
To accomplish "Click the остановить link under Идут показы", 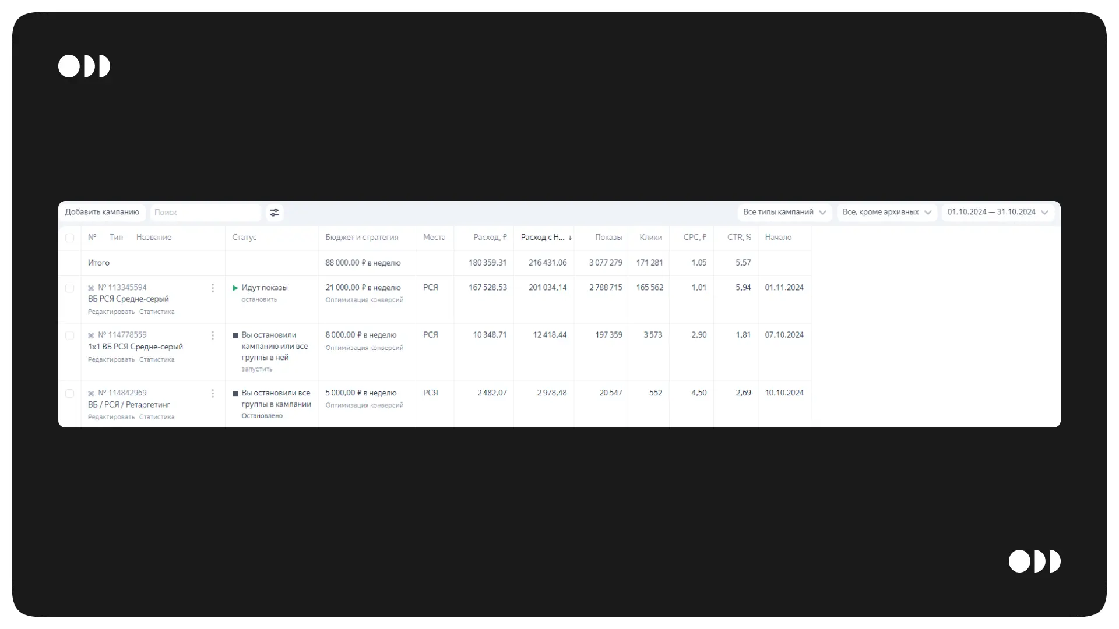I will click(259, 300).
